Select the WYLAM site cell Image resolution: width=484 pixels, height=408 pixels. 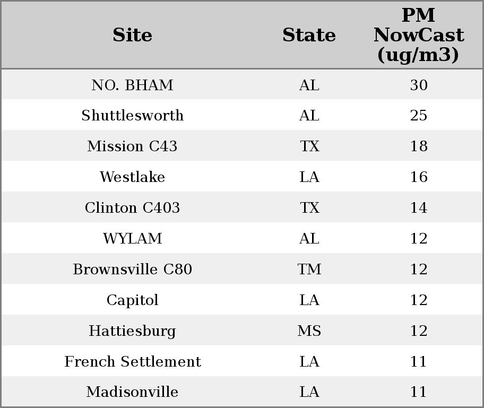click(132, 239)
